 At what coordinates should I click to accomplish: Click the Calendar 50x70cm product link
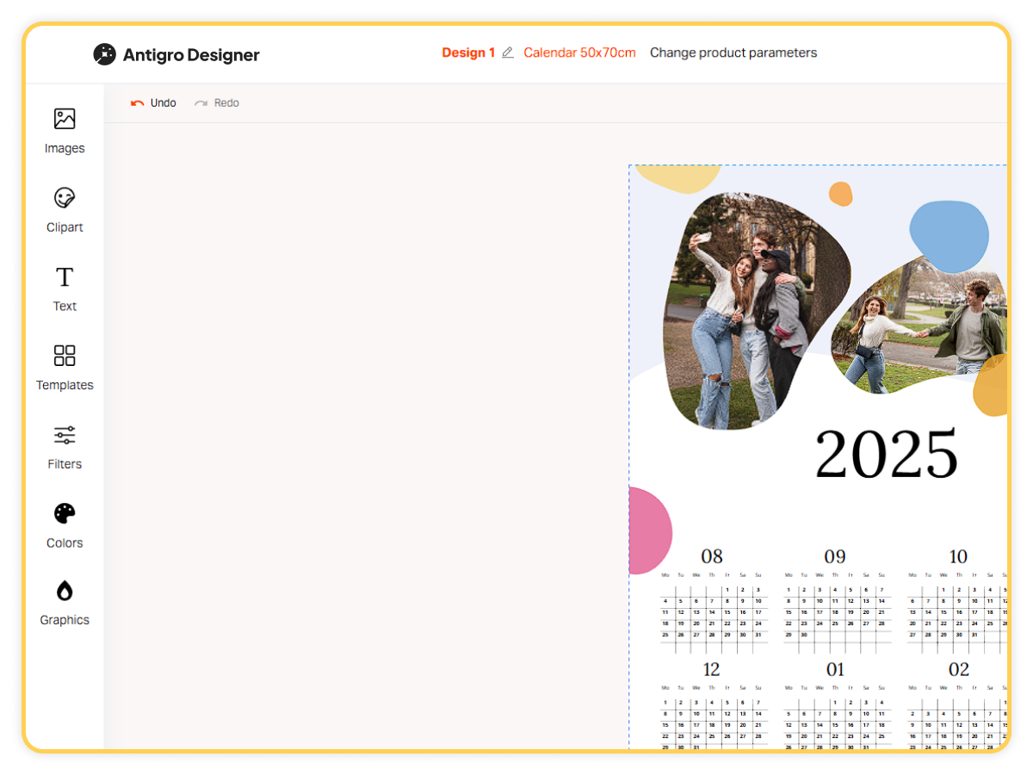[x=579, y=53]
